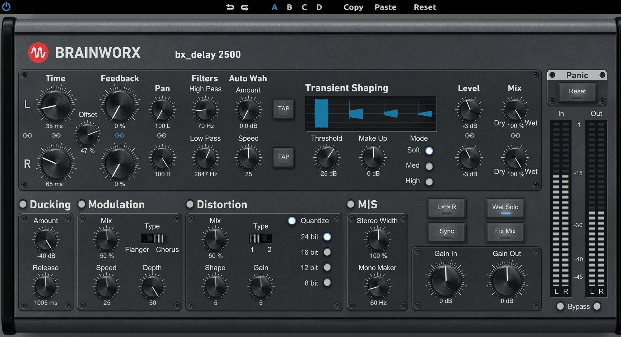Choose 16 bit quantization
The height and width of the screenshot is (337, 621).
[x=327, y=252]
